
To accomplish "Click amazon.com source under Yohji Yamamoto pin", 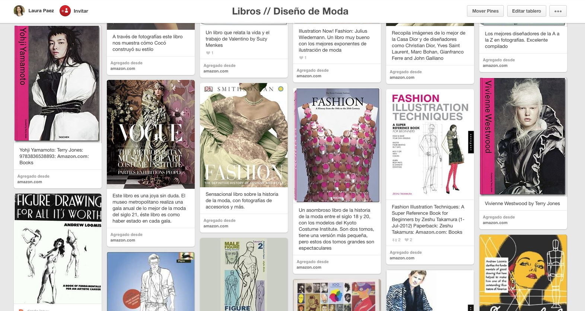I will click(30, 182).
